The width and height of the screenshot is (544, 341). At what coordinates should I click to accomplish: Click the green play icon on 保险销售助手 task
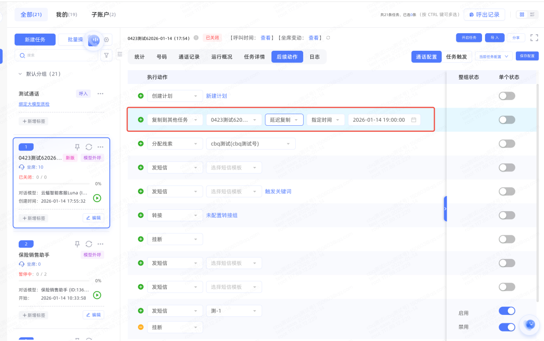click(97, 295)
